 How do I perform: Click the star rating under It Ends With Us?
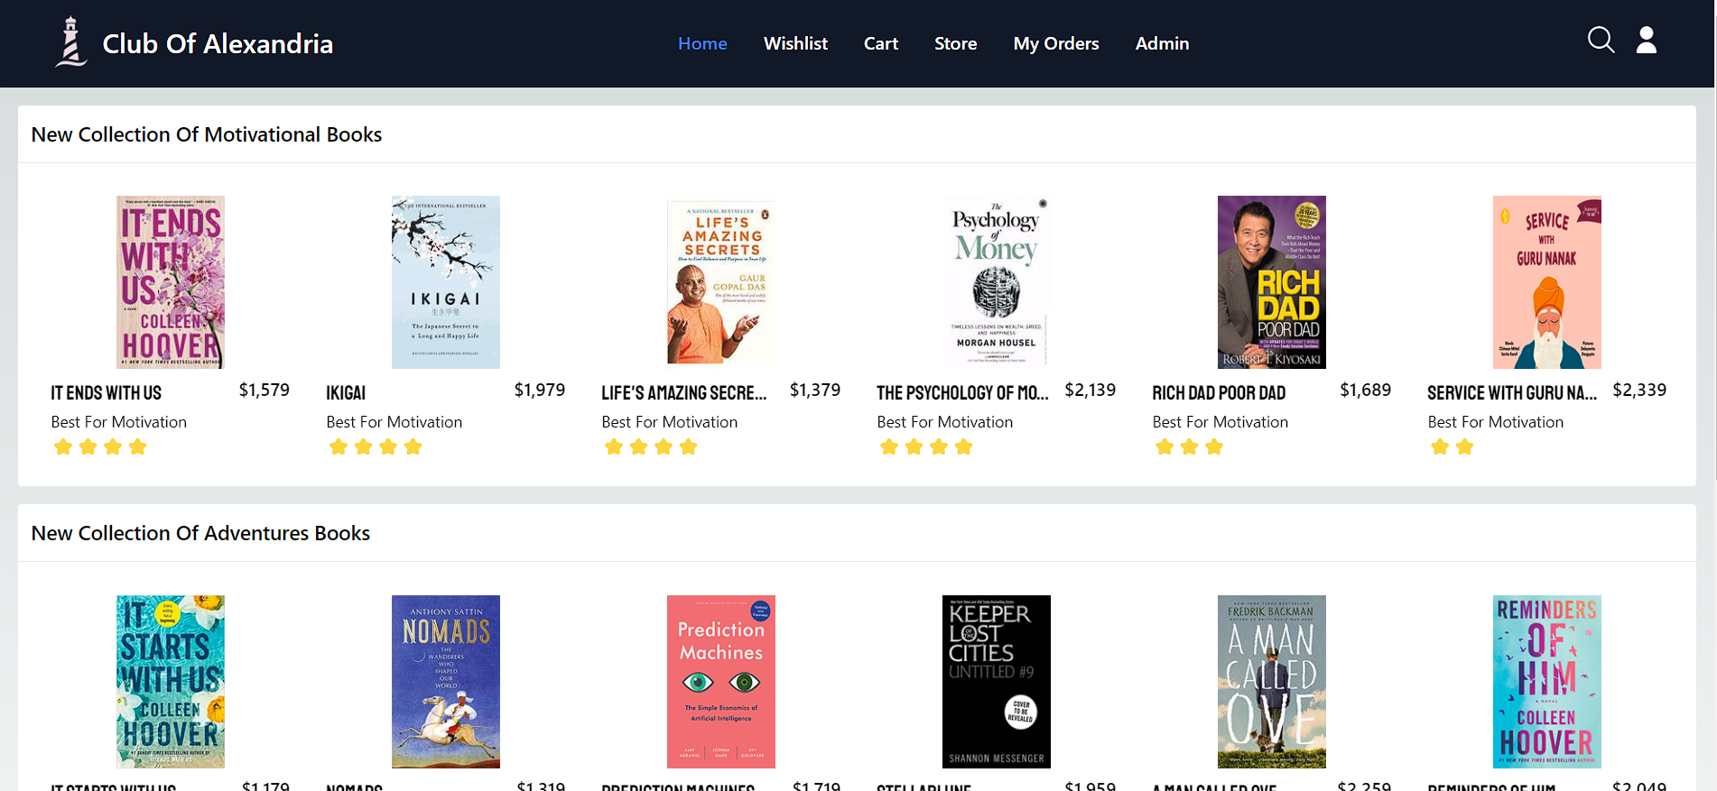pos(100,446)
